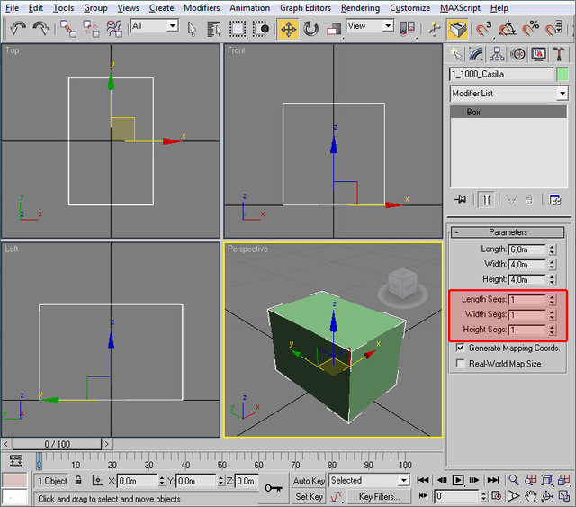This screenshot has width=576, height=507.
Task: Click the Key Filters button
Action: point(378,496)
